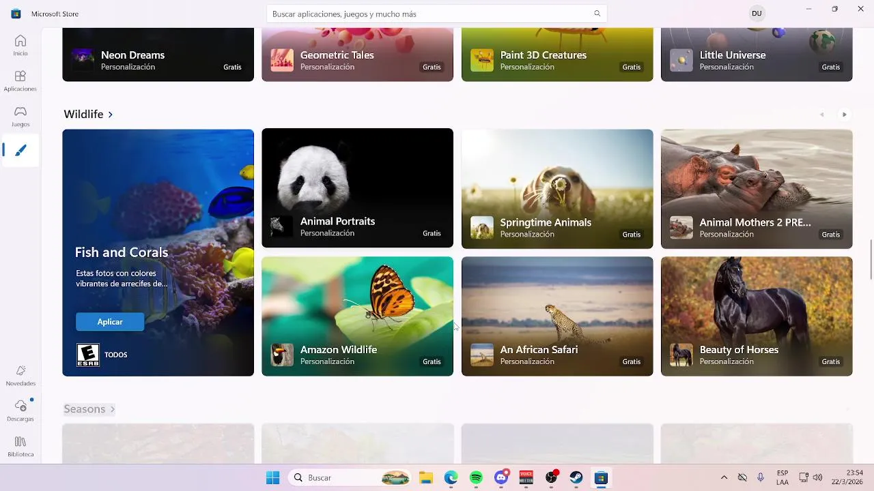Open Spotify from the taskbar
The width and height of the screenshot is (874, 491).
pos(476,478)
